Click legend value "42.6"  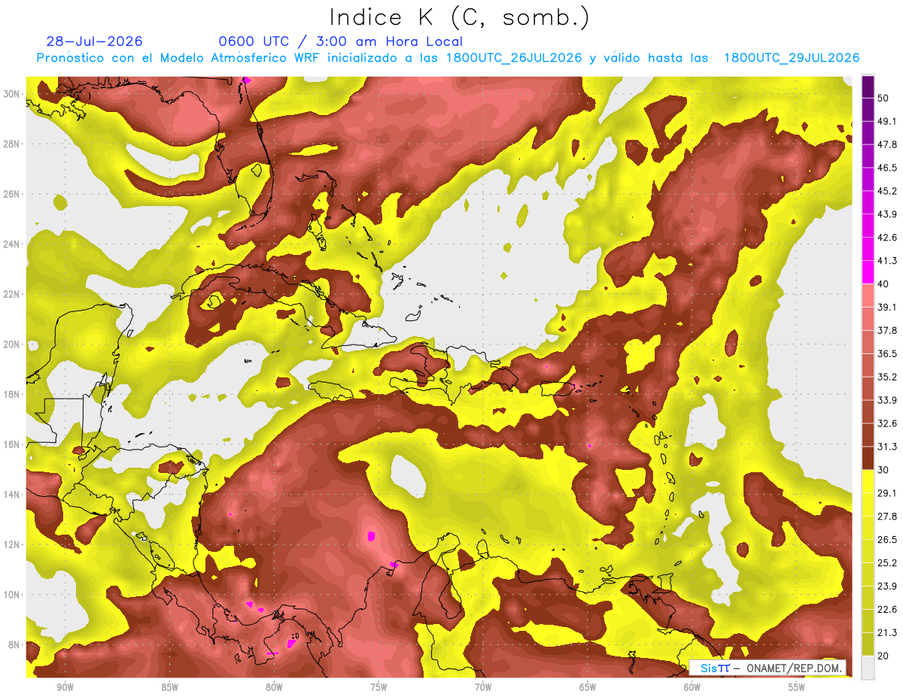click(x=886, y=238)
